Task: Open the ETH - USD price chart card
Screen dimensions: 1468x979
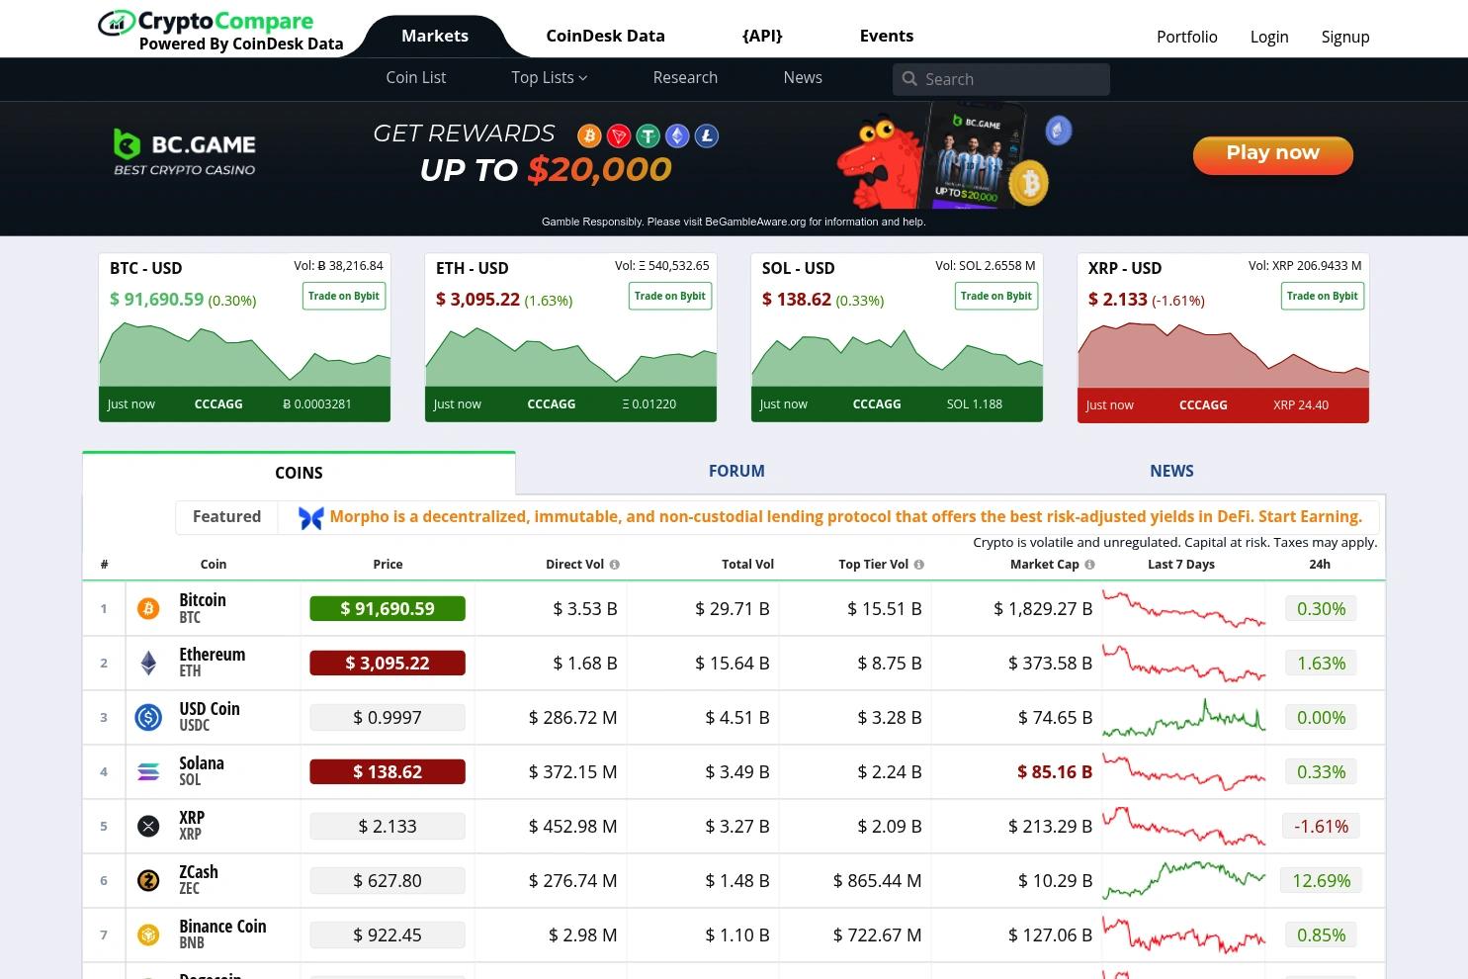Action: [570, 338]
